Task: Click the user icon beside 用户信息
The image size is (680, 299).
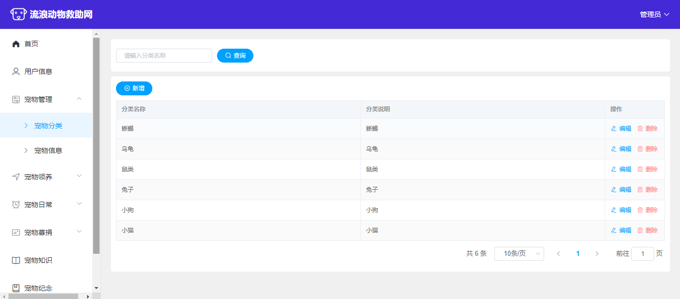Action: (x=16, y=72)
